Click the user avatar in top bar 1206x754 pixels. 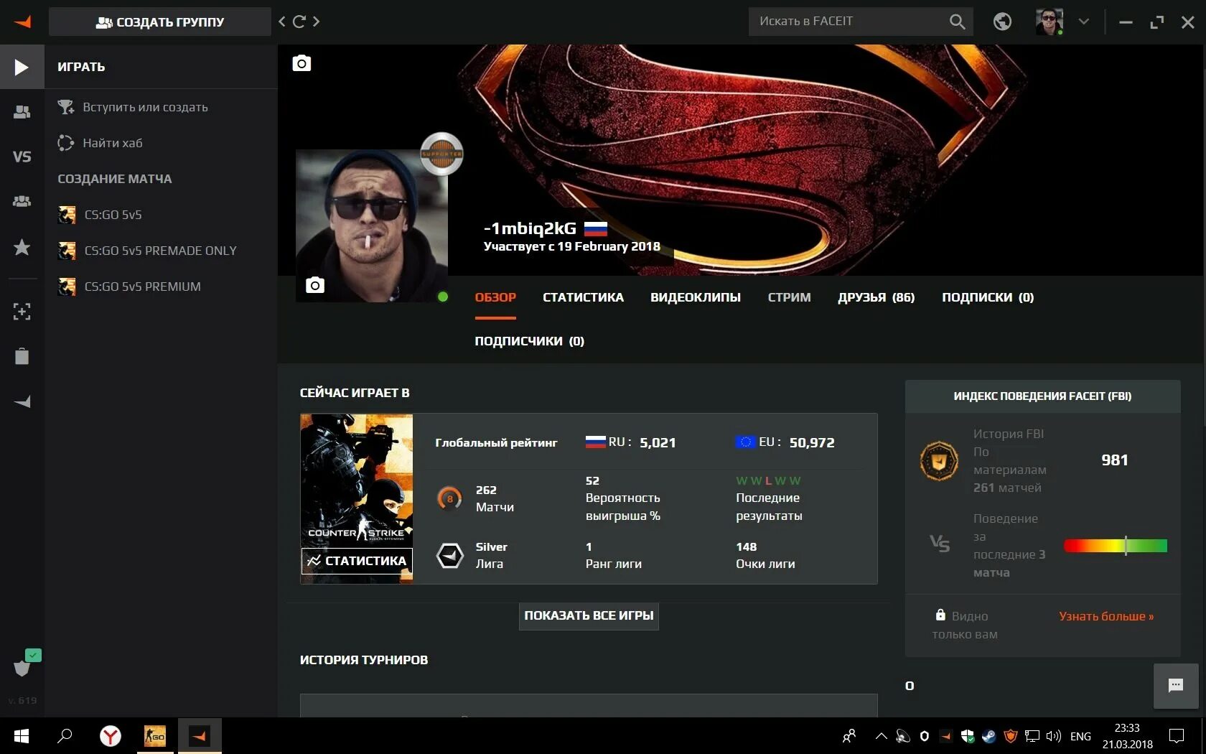click(x=1050, y=22)
